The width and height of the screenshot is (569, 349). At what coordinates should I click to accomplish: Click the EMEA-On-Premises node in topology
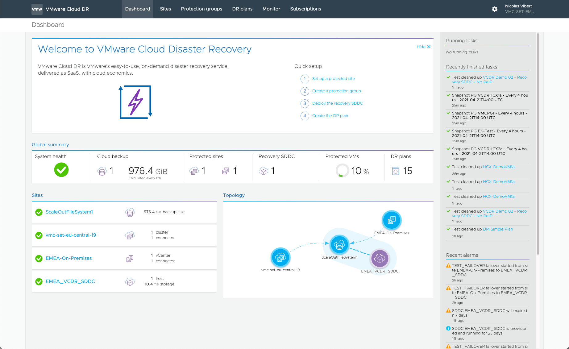point(392,220)
